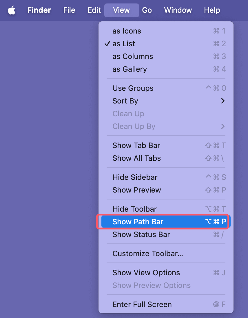Switch view to as Columns
The image size is (248, 318).
pyautogui.click(x=132, y=56)
